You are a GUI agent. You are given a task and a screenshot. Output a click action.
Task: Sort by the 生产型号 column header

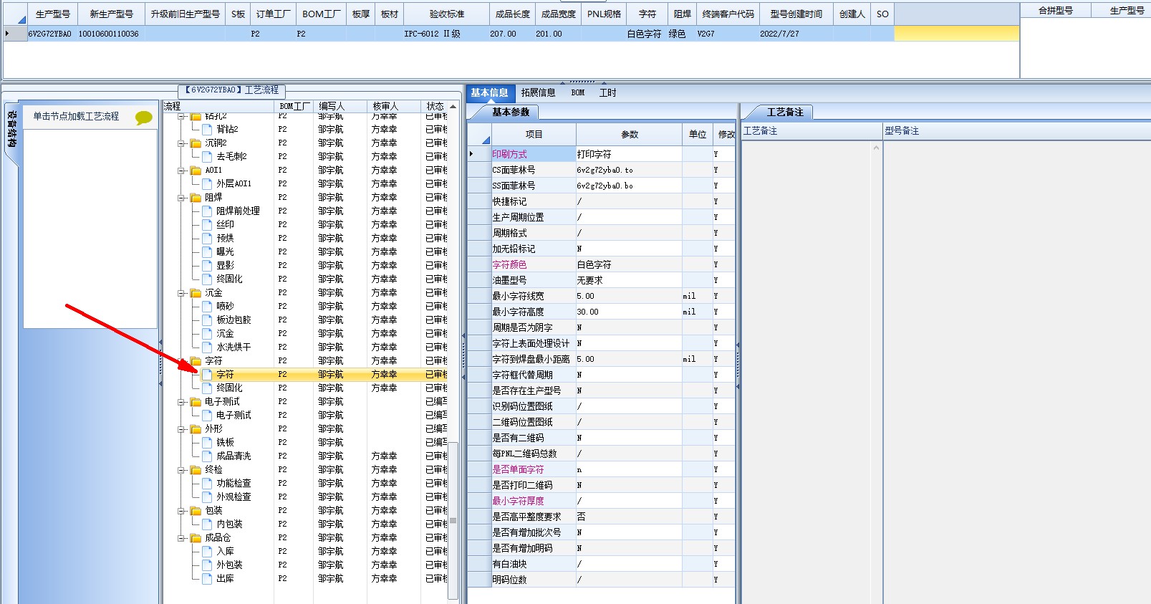[52, 14]
